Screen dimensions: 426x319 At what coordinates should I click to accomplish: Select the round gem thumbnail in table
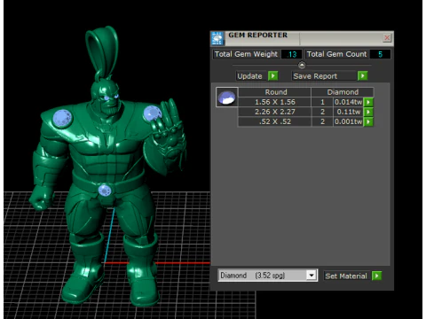coord(226,97)
